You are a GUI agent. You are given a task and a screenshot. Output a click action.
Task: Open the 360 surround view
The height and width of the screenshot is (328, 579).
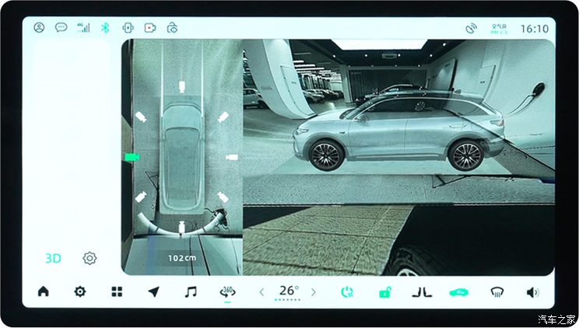pyautogui.click(x=228, y=291)
